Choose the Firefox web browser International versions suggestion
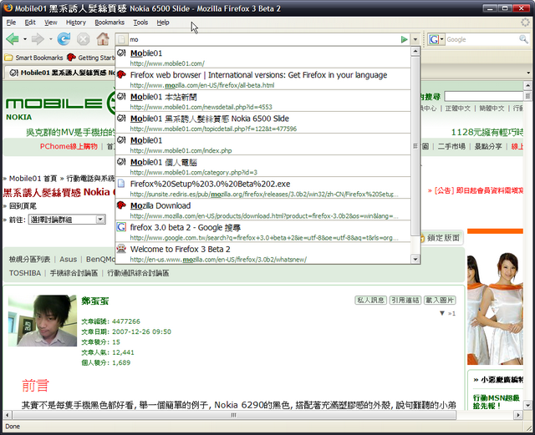Viewport: 535px width, 435px height. point(263,79)
